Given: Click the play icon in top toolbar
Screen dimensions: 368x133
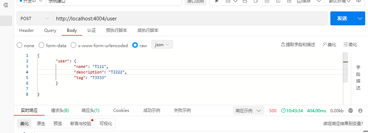Looking at the screenshot, I should tap(217, 1).
